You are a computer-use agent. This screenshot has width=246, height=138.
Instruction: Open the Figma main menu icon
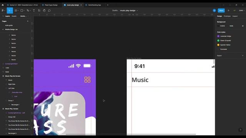click(3, 10)
